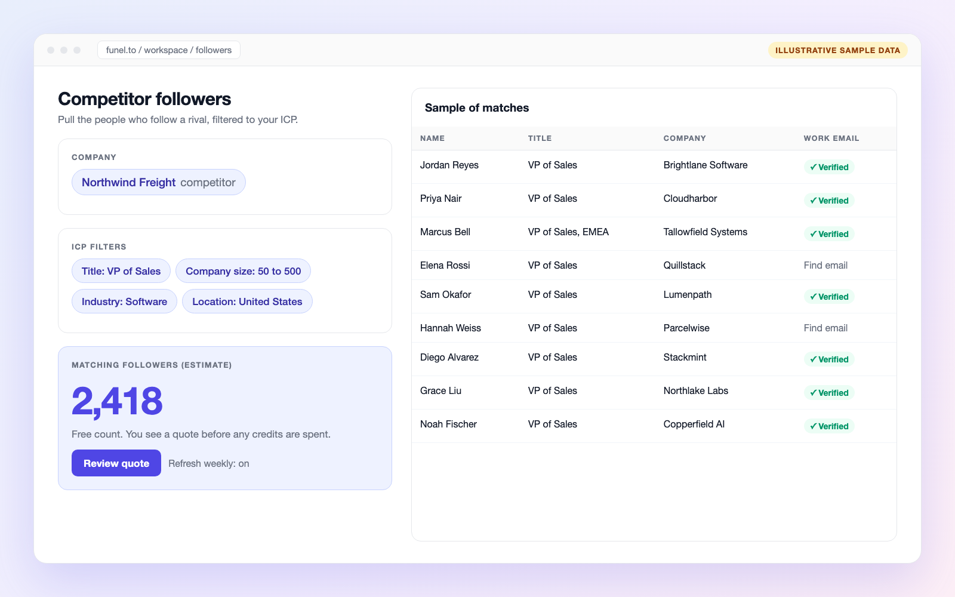The height and width of the screenshot is (597, 955).
Task: Click the Competitor followers heading
Action: [x=144, y=99]
